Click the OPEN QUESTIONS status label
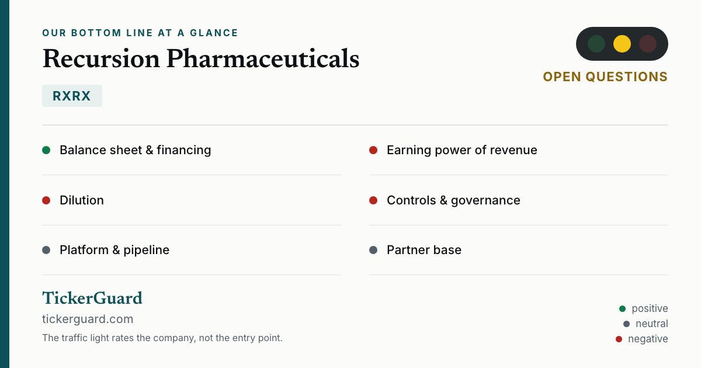Image resolution: width=701 pixels, height=368 pixels. (605, 77)
